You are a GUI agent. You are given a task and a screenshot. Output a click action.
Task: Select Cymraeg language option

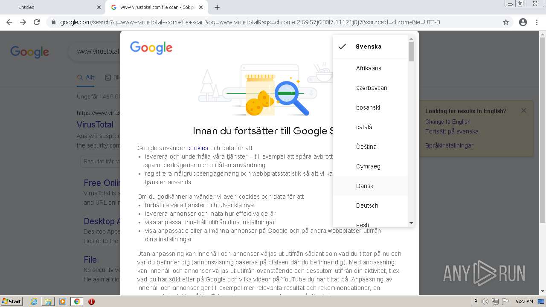click(x=370, y=166)
